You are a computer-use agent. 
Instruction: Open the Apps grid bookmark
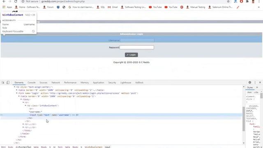7,7
